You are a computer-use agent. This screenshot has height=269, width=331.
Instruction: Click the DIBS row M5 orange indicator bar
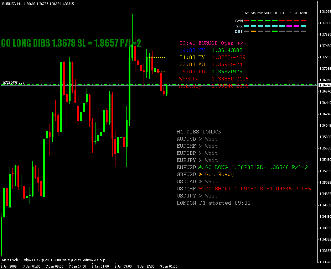pos(254,31)
